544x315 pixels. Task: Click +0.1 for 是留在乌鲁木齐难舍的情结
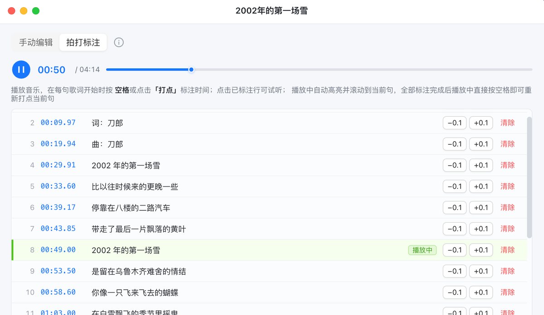tap(481, 271)
